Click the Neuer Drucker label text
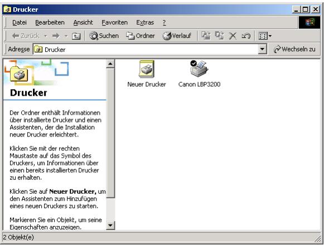 click(147, 84)
